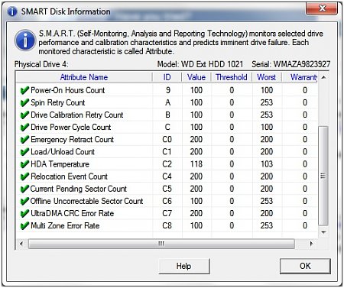344x288 pixels.
Task: Click the blue info icon in the title bar
Action: [12, 11]
